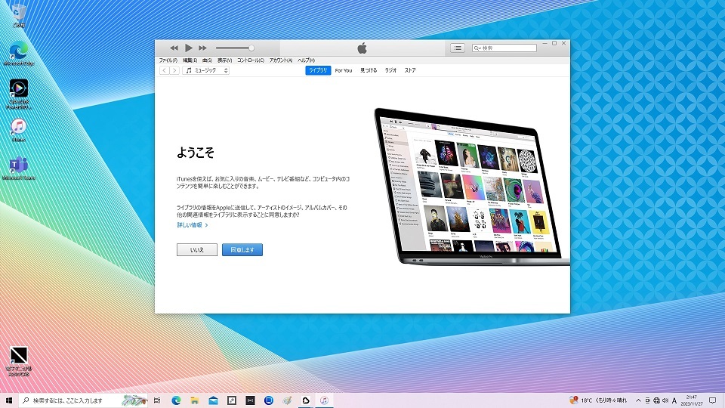Viewport: 725px width, 408px height.
Task: Open Task View on the taskbar
Action: pyautogui.click(x=157, y=400)
